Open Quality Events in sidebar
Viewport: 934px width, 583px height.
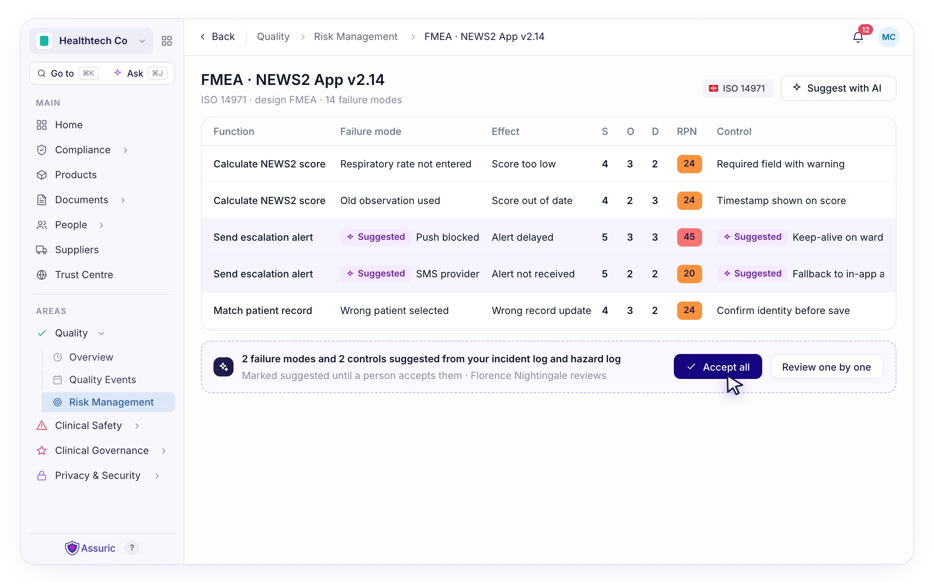click(108, 380)
